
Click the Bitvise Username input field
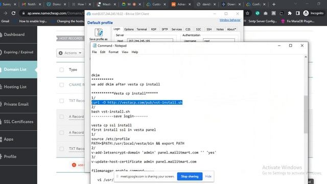point(219,41)
